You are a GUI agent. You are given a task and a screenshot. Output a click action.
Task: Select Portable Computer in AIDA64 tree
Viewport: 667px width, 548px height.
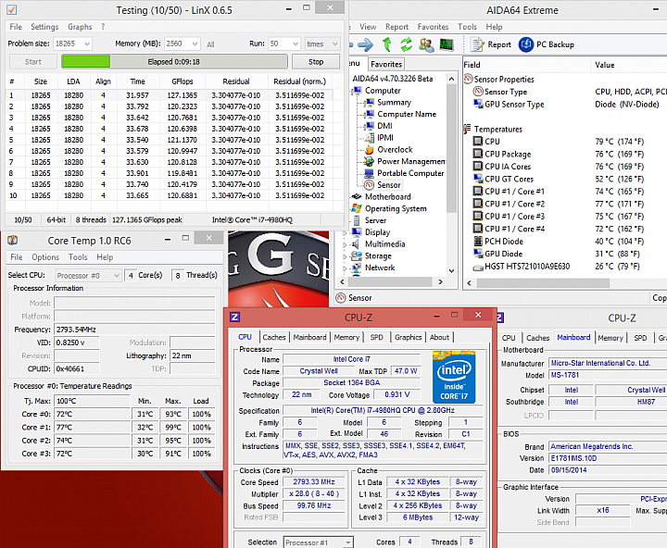pyautogui.click(x=410, y=173)
